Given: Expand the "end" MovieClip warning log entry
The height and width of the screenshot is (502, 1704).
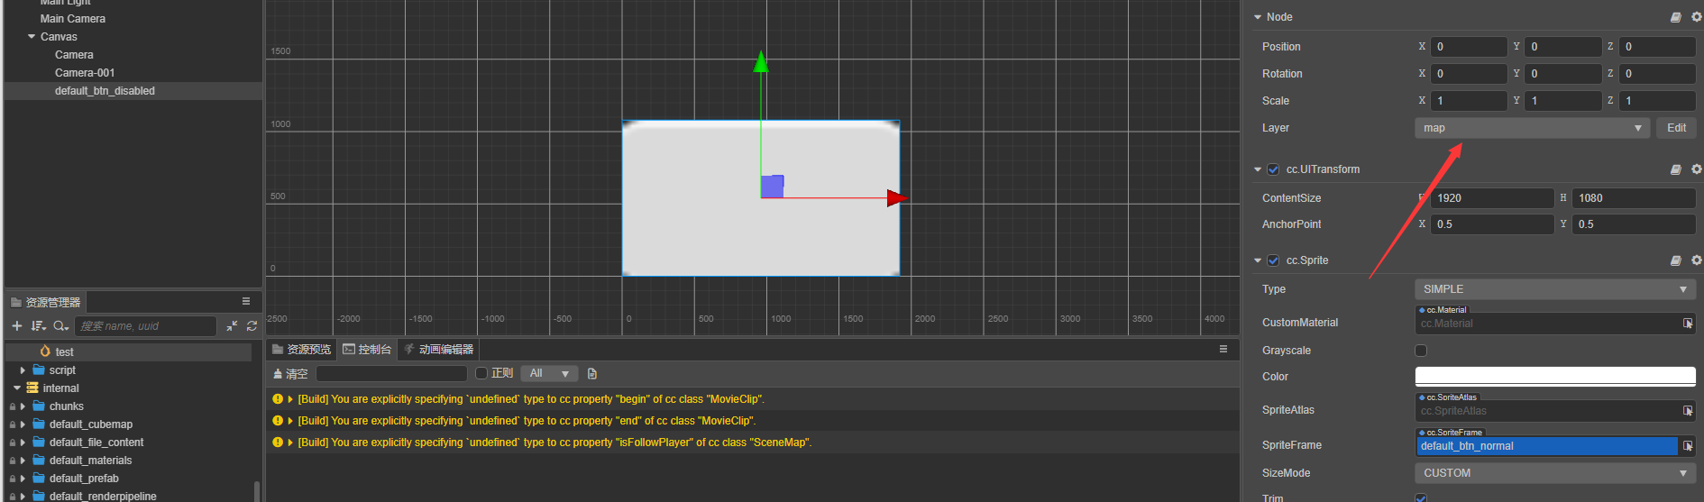Looking at the screenshot, I should click(290, 421).
